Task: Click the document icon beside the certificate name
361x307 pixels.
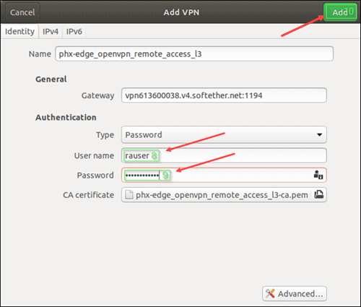Action: click(x=129, y=195)
